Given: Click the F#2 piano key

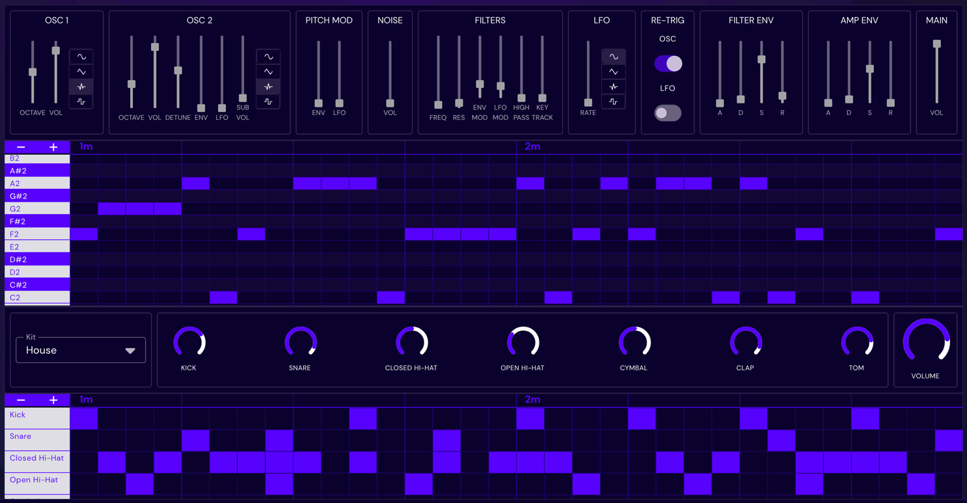Looking at the screenshot, I should (x=37, y=221).
